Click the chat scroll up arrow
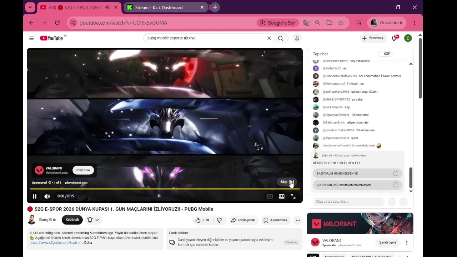Viewport: 457px width, 257px height. click(411, 64)
